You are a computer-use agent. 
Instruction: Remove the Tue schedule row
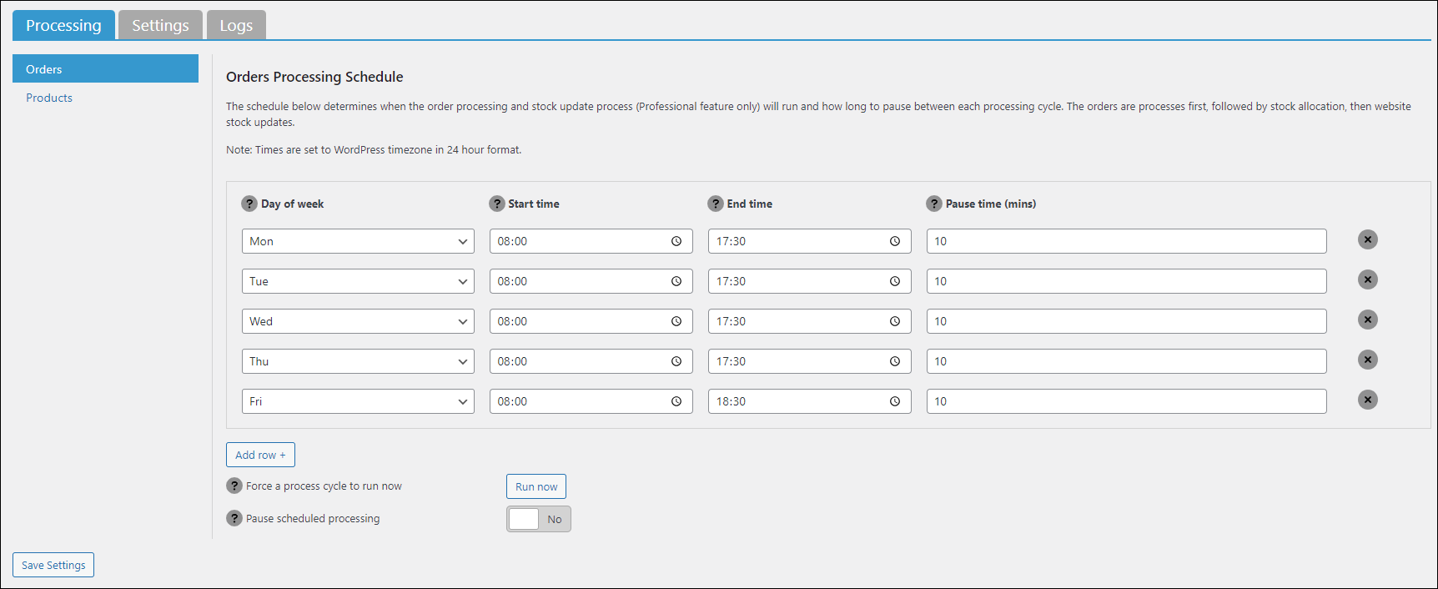pyautogui.click(x=1367, y=279)
